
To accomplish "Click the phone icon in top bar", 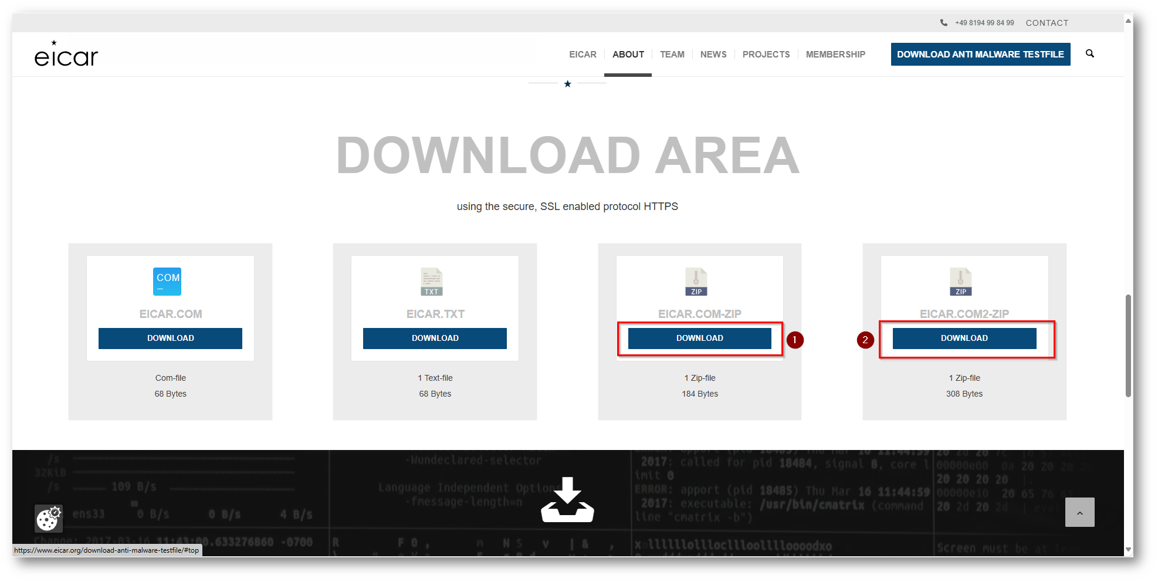I will coord(944,23).
